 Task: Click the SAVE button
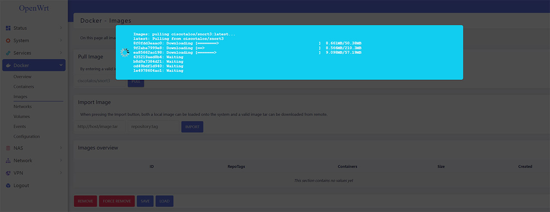click(145, 201)
